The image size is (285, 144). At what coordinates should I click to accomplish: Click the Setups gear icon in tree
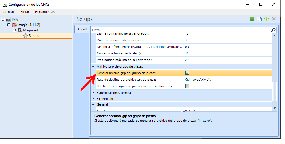pos(25,36)
